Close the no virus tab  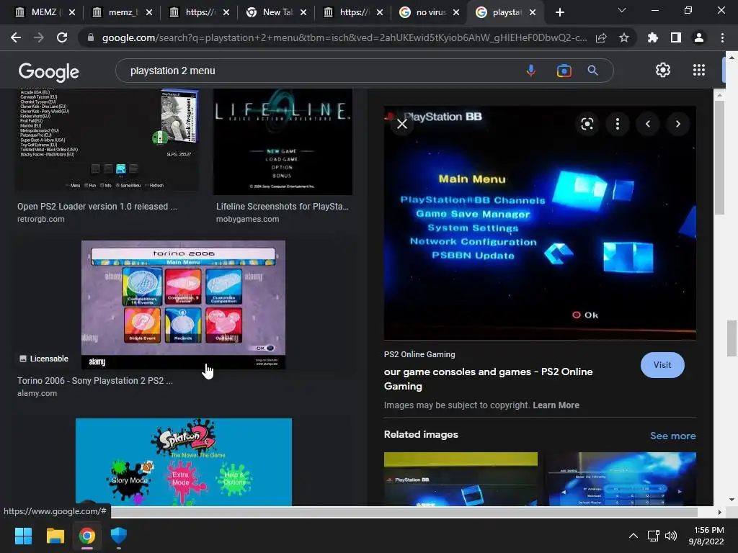click(x=456, y=13)
